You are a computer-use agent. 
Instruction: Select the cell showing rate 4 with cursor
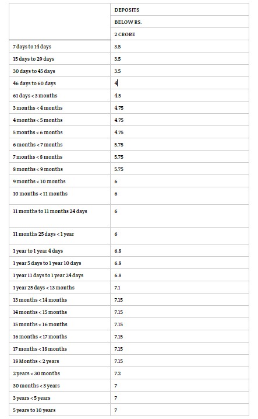pos(179,83)
